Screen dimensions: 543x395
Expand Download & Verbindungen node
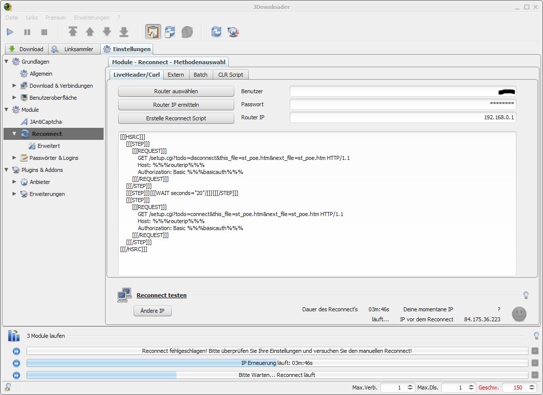14,85
